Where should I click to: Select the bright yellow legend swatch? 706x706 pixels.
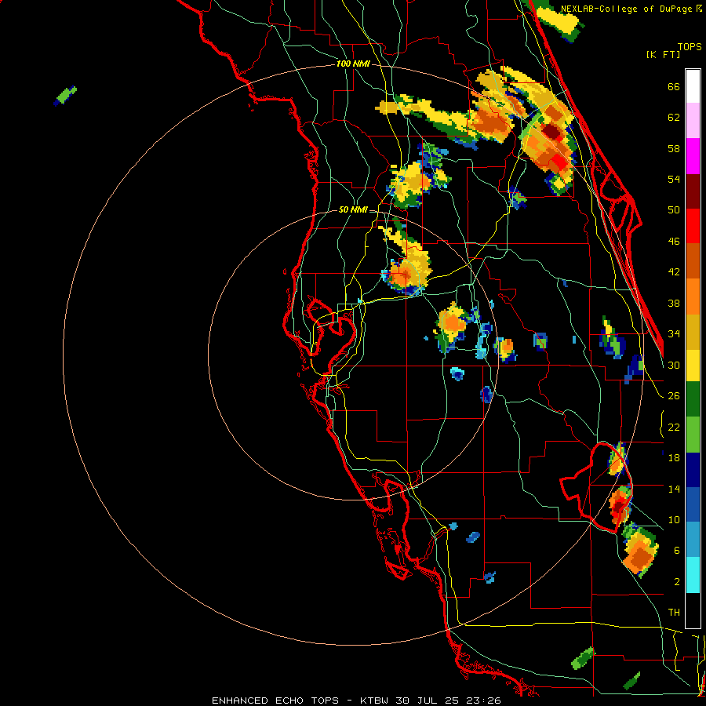pyautogui.click(x=693, y=366)
